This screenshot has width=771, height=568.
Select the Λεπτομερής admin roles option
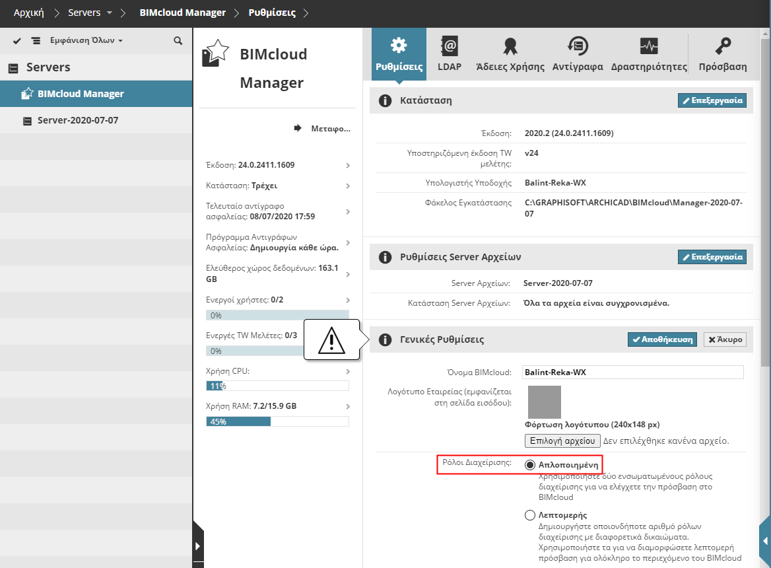click(529, 515)
